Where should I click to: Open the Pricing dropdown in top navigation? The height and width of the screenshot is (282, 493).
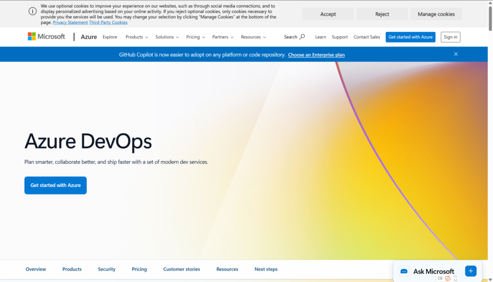coord(195,37)
